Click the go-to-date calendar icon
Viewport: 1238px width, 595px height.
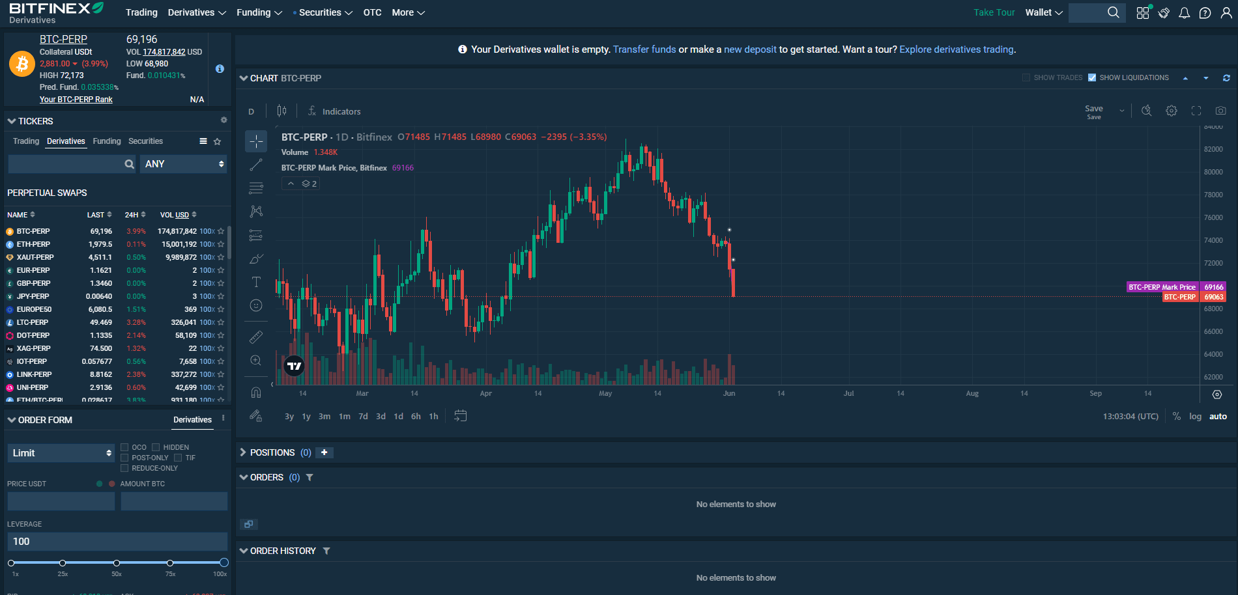(460, 416)
